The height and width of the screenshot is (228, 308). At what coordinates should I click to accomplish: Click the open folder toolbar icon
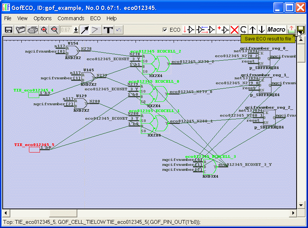point(21,30)
